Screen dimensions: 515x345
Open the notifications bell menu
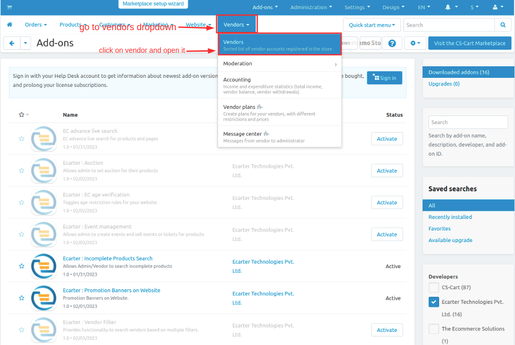tap(451, 7)
